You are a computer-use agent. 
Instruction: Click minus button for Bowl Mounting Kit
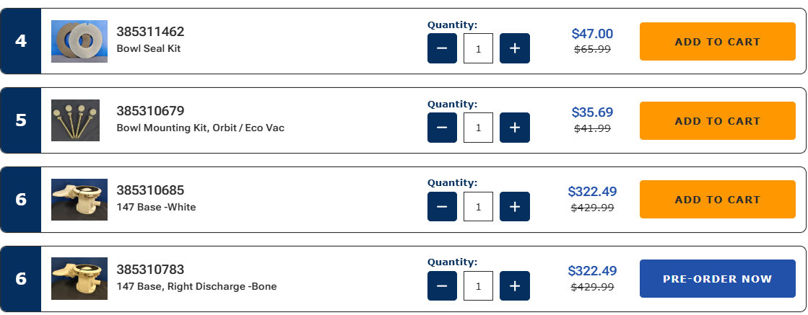(x=442, y=128)
